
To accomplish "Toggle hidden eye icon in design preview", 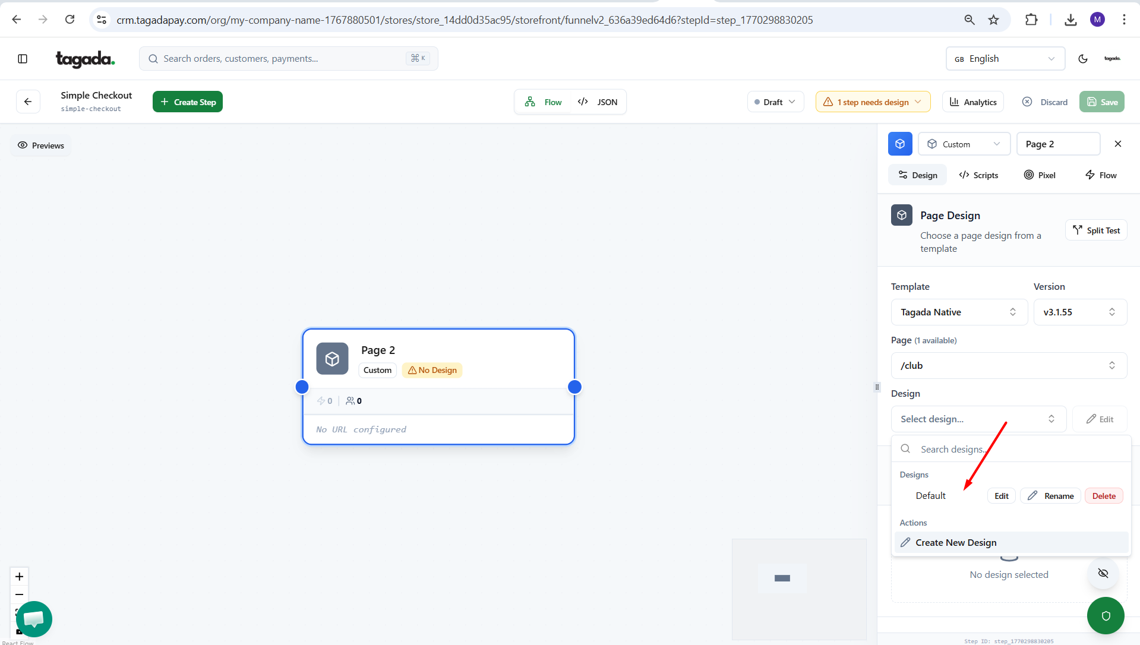I will [1103, 574].
